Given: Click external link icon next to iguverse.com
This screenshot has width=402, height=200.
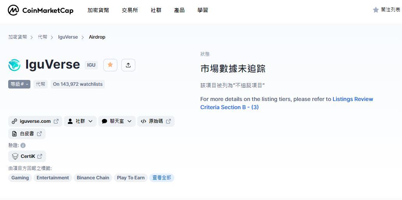Looking at the screenshot, I should pyautogui.click(x=56, y=121).
